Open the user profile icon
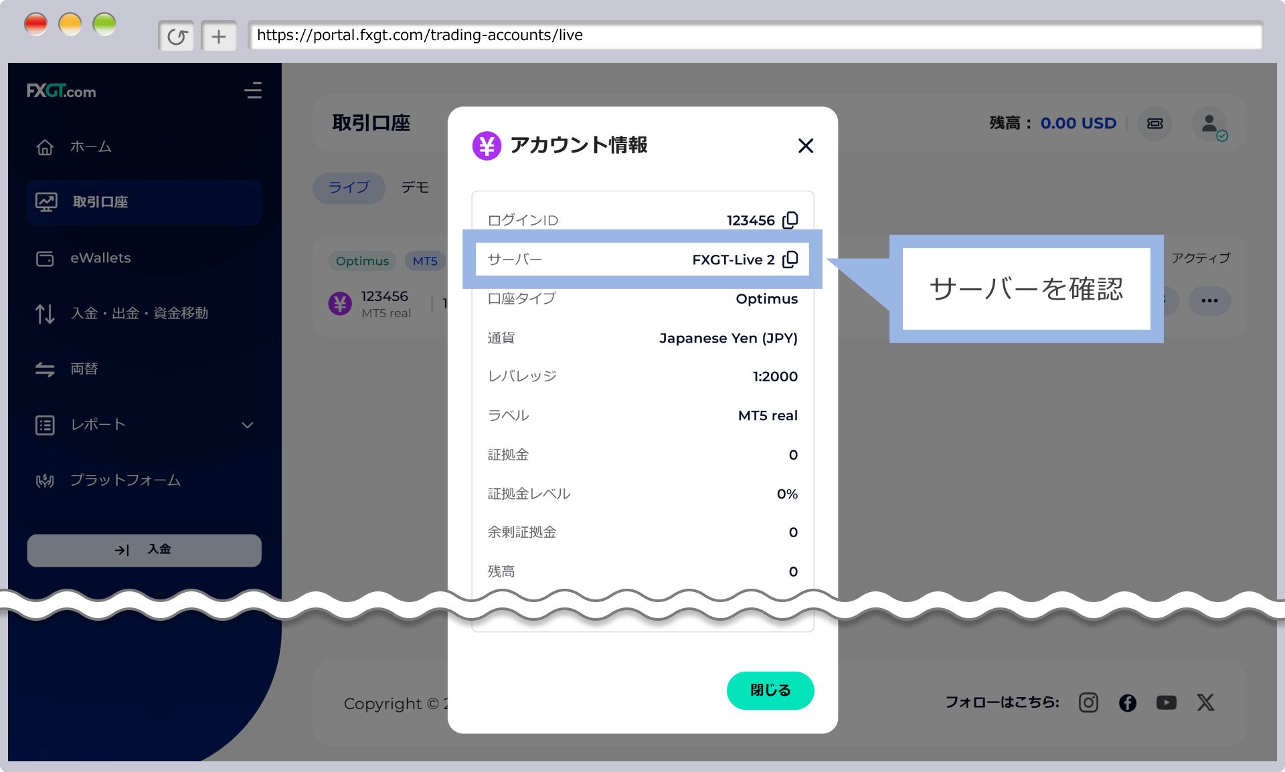Viewport: 1285px width, 772px height. pyautogui.click(x=1210, y=124)
